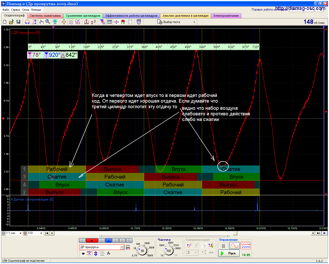Click the fit-to-view toolbar icon

[x=55, y=22]
